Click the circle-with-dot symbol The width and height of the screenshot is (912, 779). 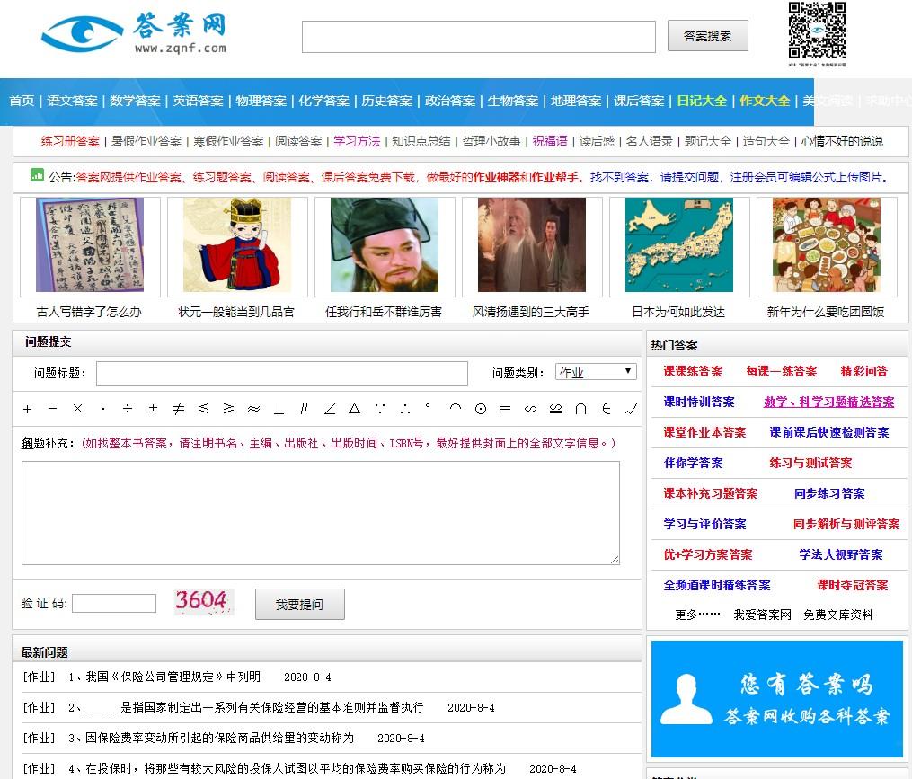pyautogui.click(x=480, y=409)
